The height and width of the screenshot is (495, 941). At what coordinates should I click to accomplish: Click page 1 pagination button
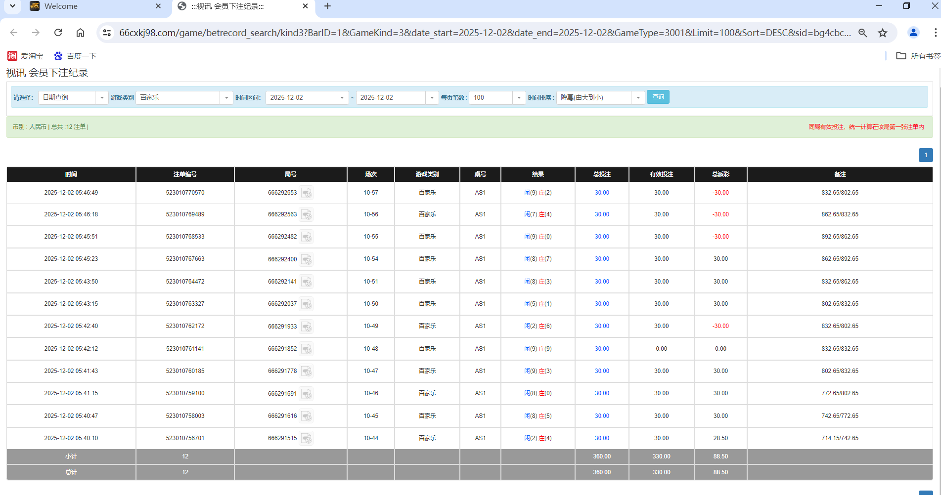[x=926, y=155]
